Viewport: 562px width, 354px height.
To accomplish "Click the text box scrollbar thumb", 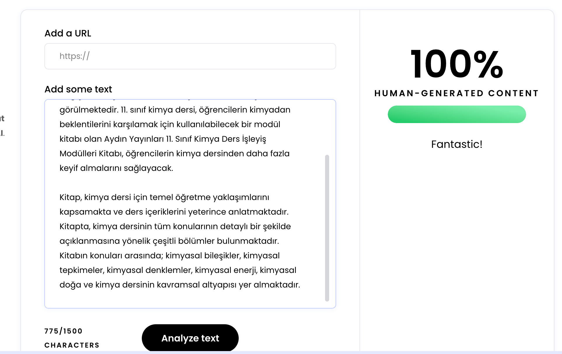I will tap(327, 228).
